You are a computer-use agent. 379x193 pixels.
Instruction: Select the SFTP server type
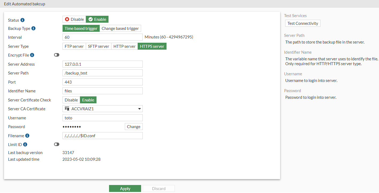pyautogui.click(x=98, y=46)
